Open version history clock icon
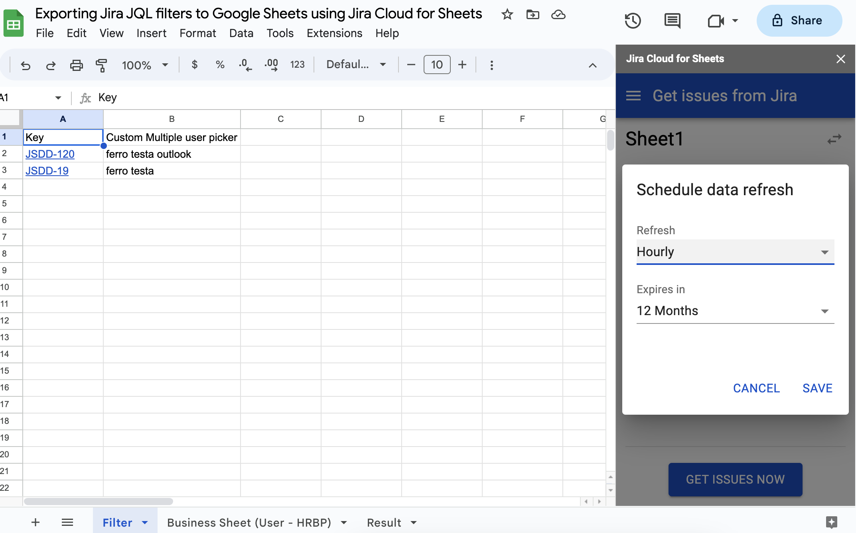Screen dimensions: 856x533 pos(633,21)
